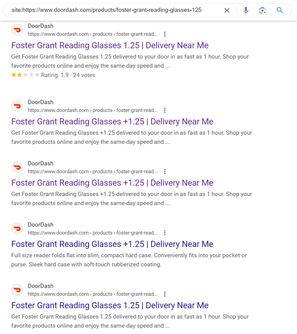297x334 pixels.
Task: Click the DoorDash site name on the last result
Action: tap(40, 286)
